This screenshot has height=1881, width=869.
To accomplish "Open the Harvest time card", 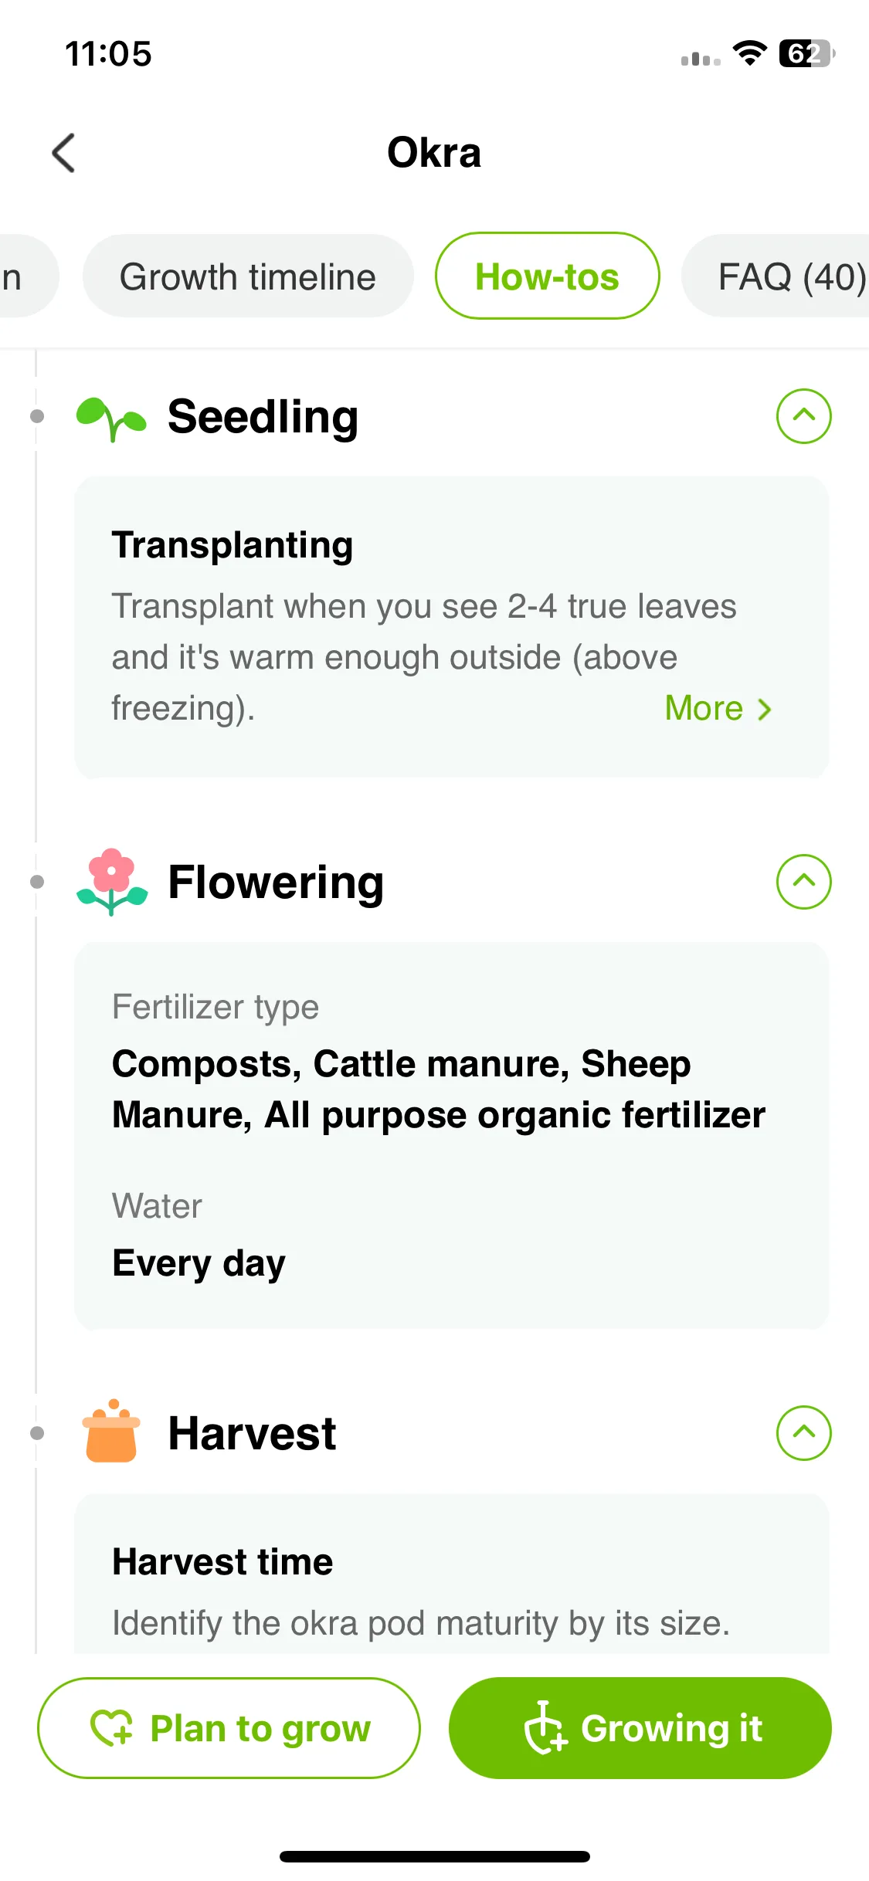I will tap(452, 1575).
